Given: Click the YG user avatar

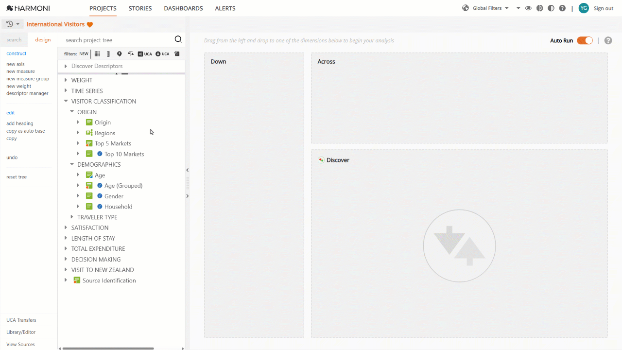Looking at the screenshot, I should click(584, 8).
